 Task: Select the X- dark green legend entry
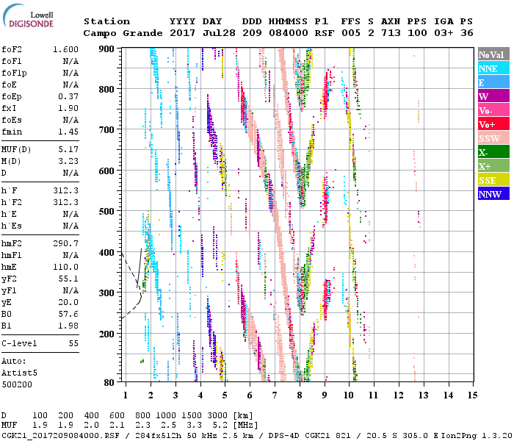(491, 152)
